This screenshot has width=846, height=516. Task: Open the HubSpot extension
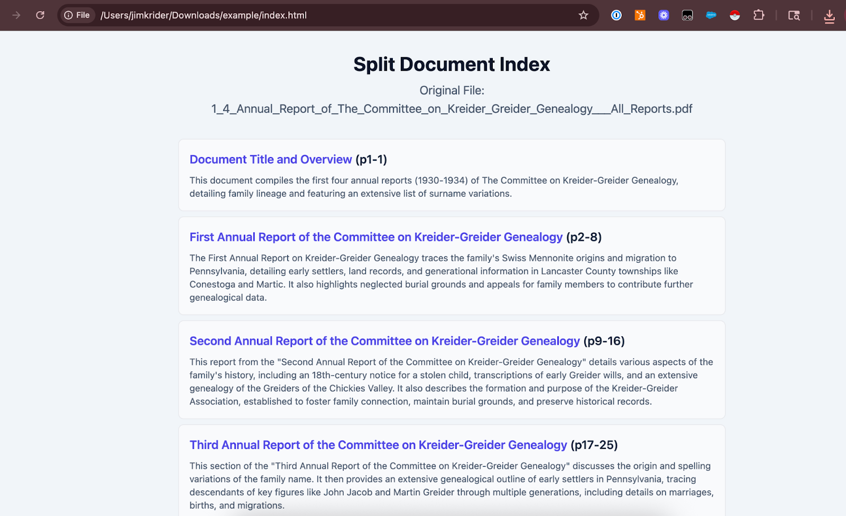(x=640, y=15)
